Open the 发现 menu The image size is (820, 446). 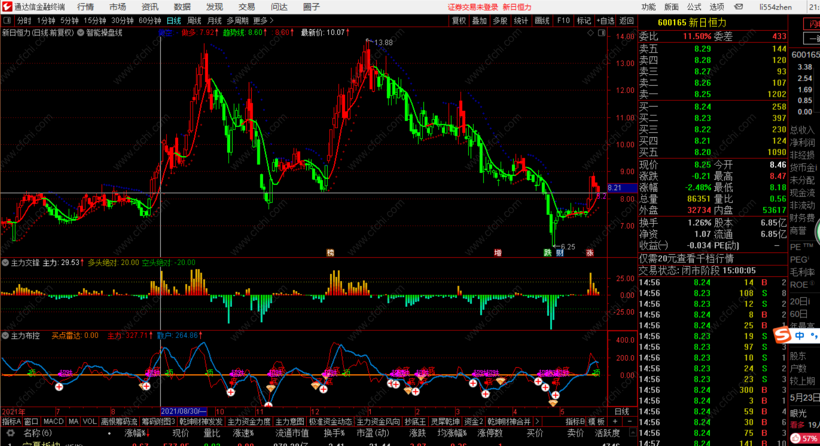point(214,7)
